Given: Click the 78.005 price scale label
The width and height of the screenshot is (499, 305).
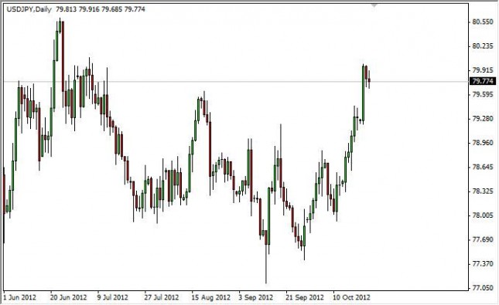Looking at the screenshot, I should pos(483,215).
